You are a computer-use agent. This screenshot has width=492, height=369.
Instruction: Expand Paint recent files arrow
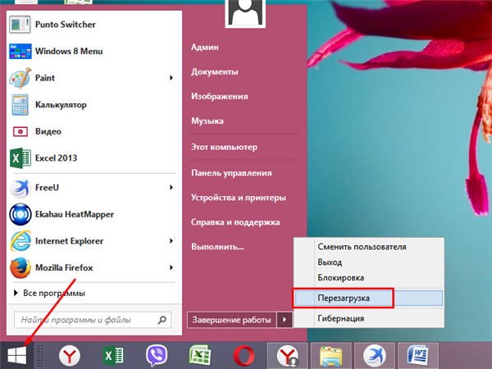click(x=171, y=78)
